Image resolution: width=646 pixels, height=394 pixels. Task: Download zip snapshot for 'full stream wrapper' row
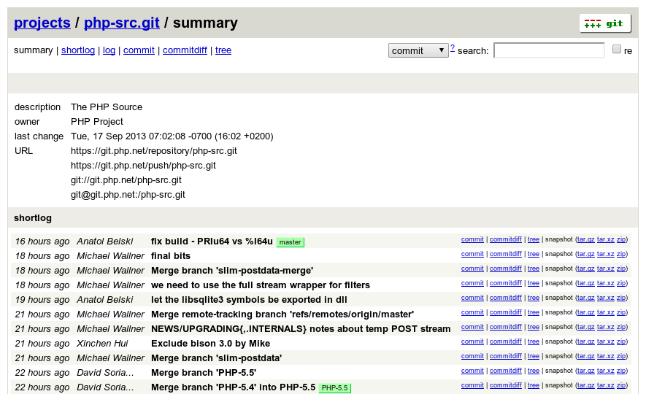click(x=621, y=283)
